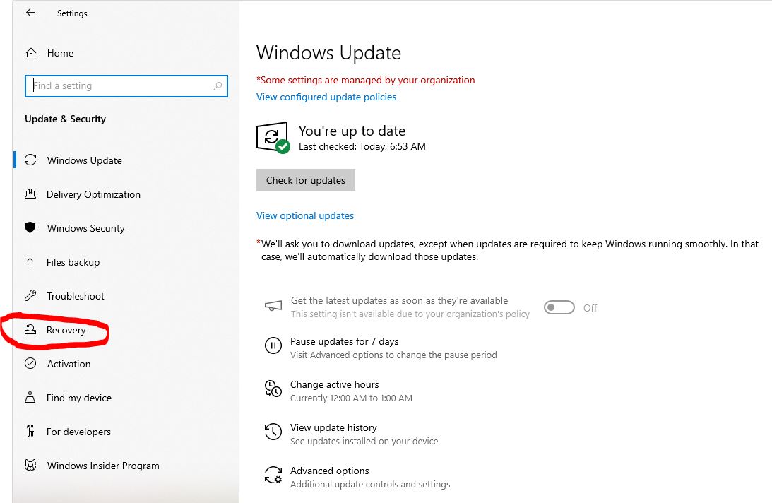The height and width of the screenshot is (503, 772).
Task: Click the back arrow in Settings
Action: point(29,12)
